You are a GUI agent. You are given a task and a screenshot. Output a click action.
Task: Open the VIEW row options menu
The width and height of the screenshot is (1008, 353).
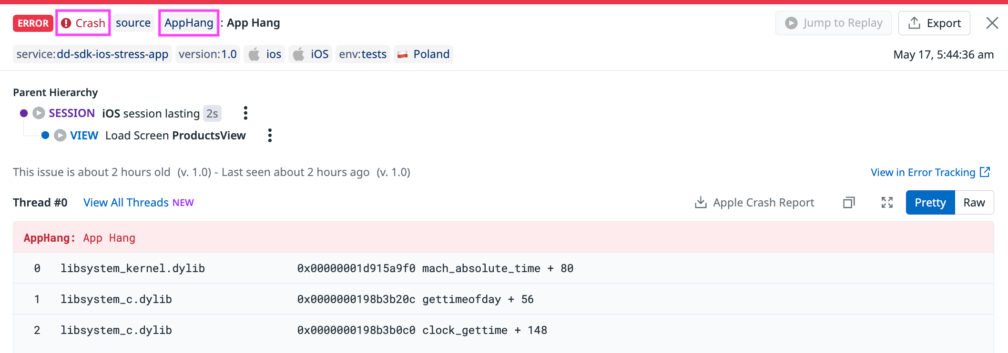pos(270,136)
